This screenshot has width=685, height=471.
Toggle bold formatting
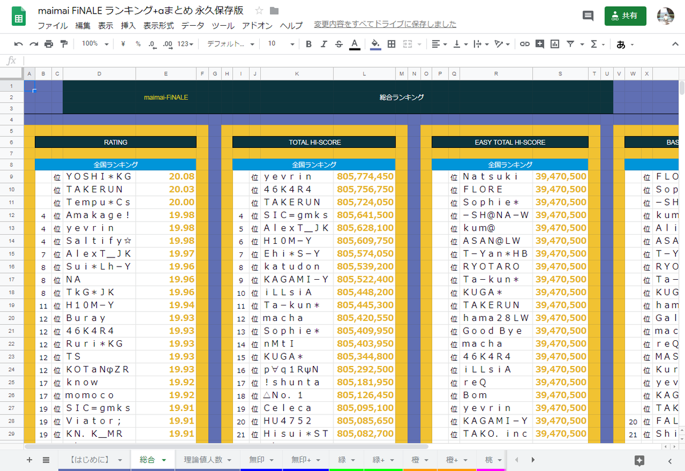click(309, 44)
